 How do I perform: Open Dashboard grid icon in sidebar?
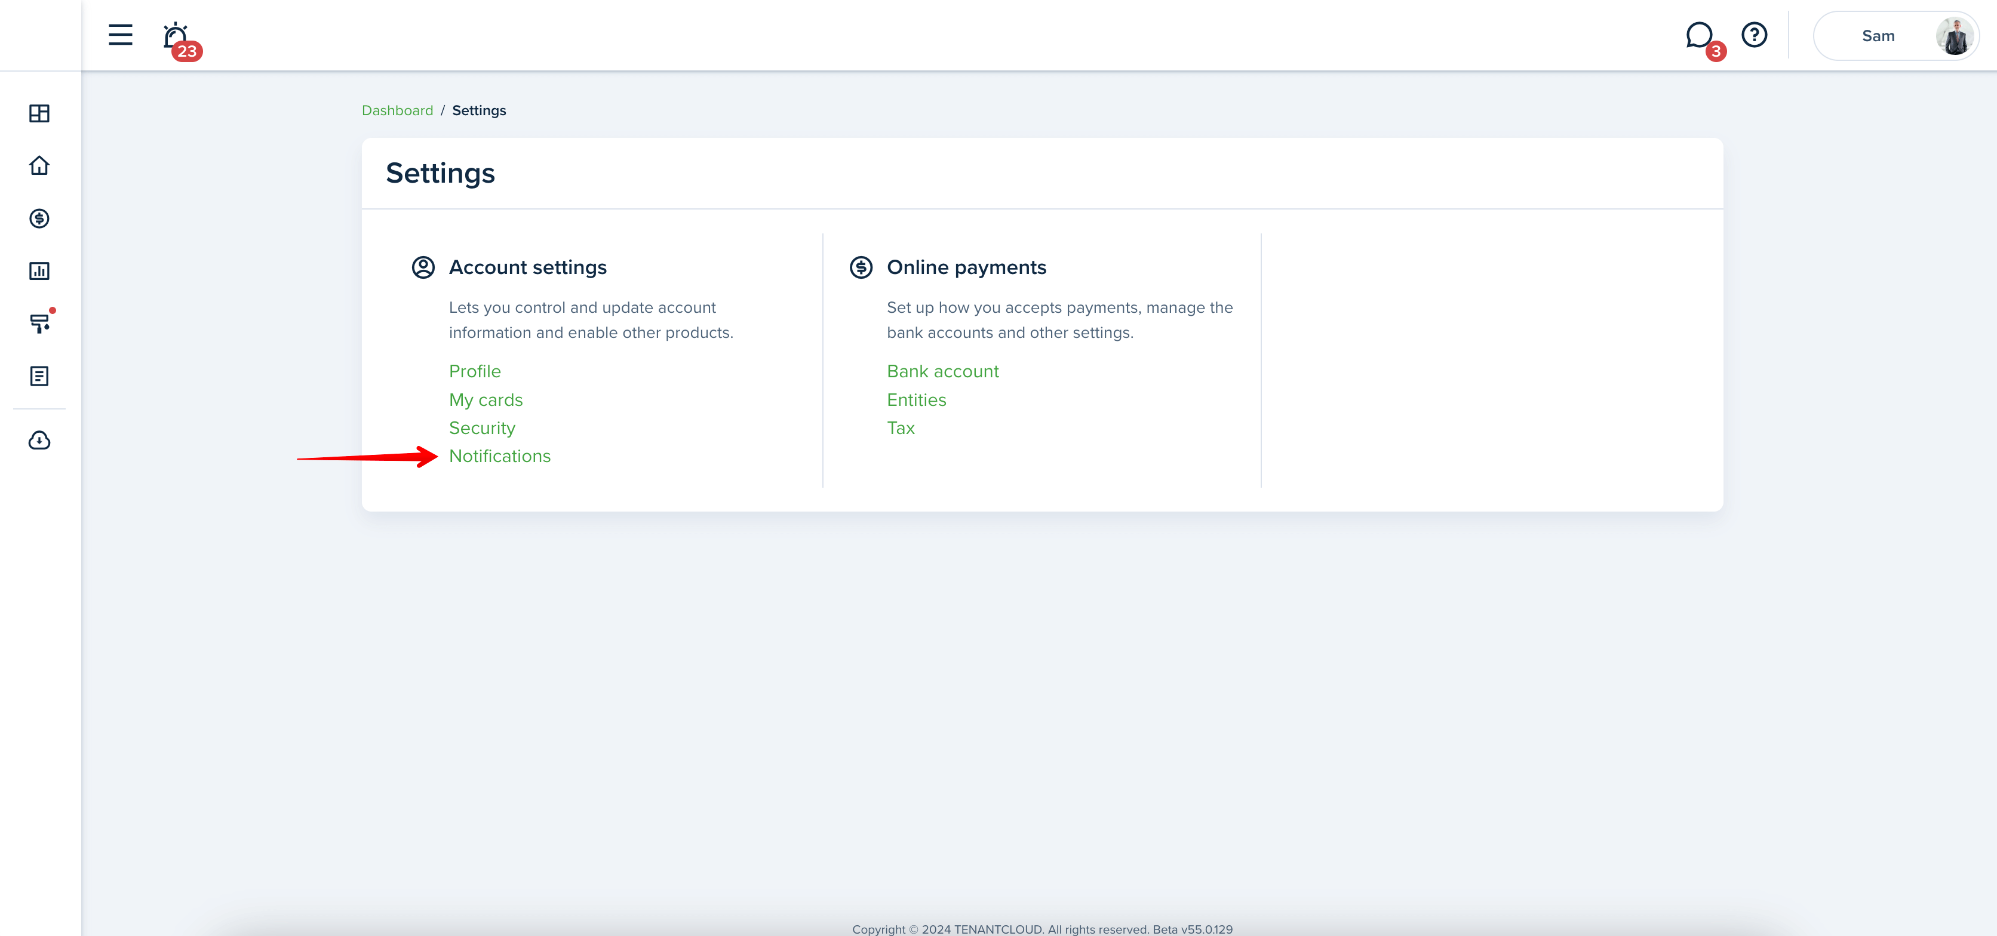pos(39,113)
